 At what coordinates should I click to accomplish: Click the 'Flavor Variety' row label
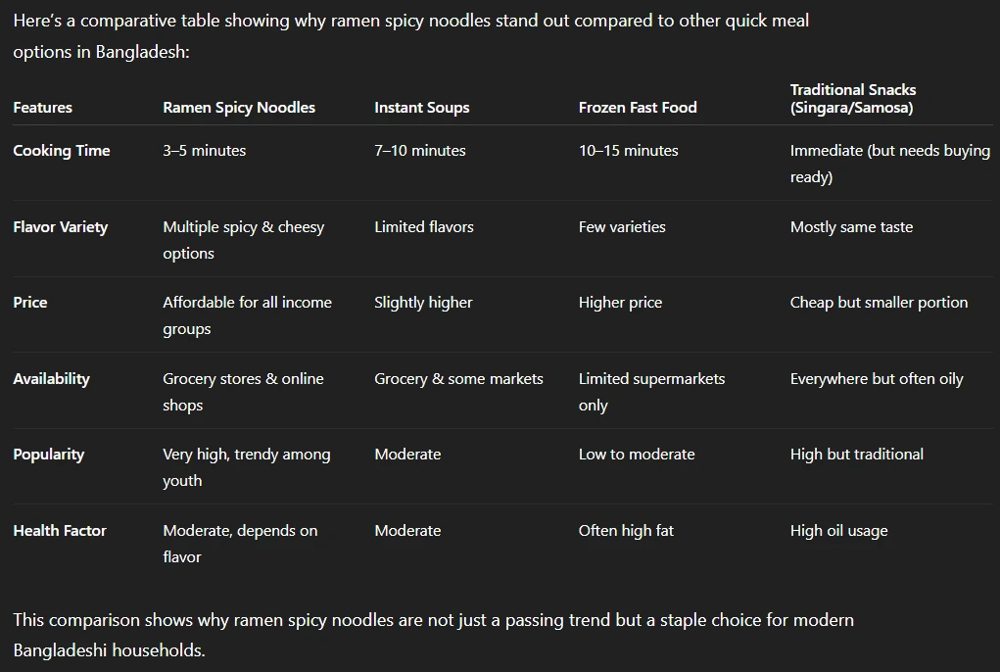pyautogui.click(x=61, y=227)
